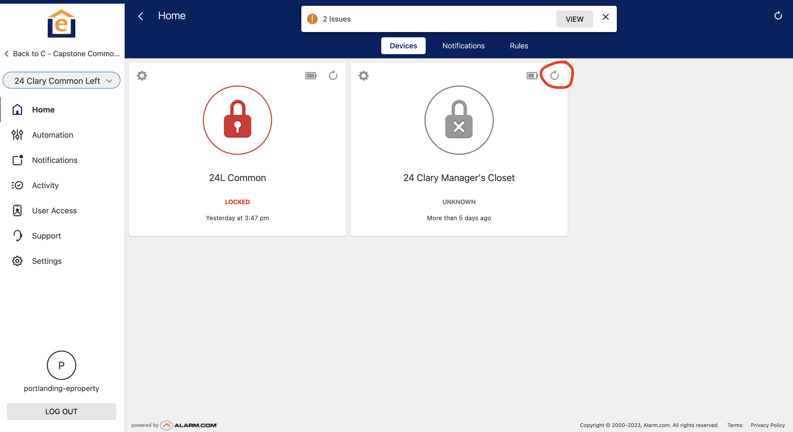Image resolution: width=793 pixels, height=432 pixels.
Task: Open settings gear for Manager's Closet lock
Action: pyautogui.click(x=364, y=75)
